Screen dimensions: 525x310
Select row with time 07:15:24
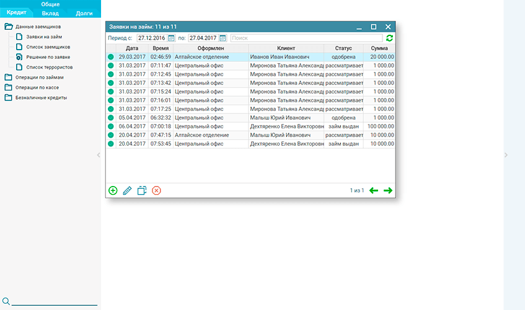pos(250,92)
